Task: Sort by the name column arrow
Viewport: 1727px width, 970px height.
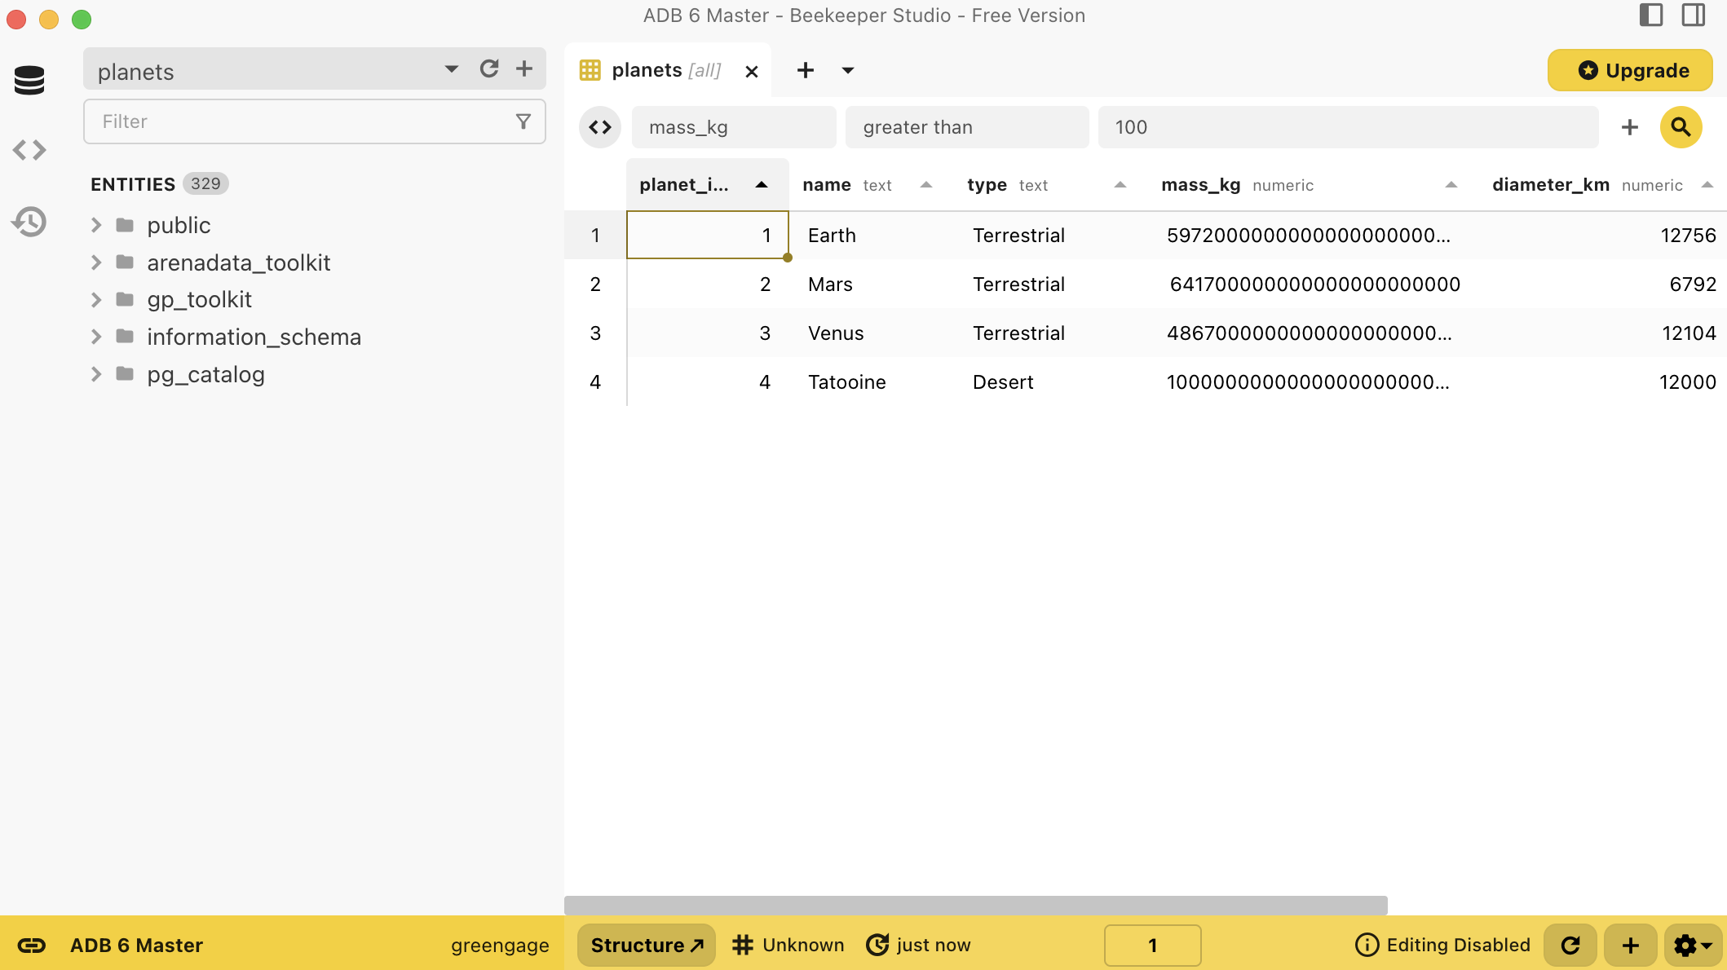Action: [926, 185]
